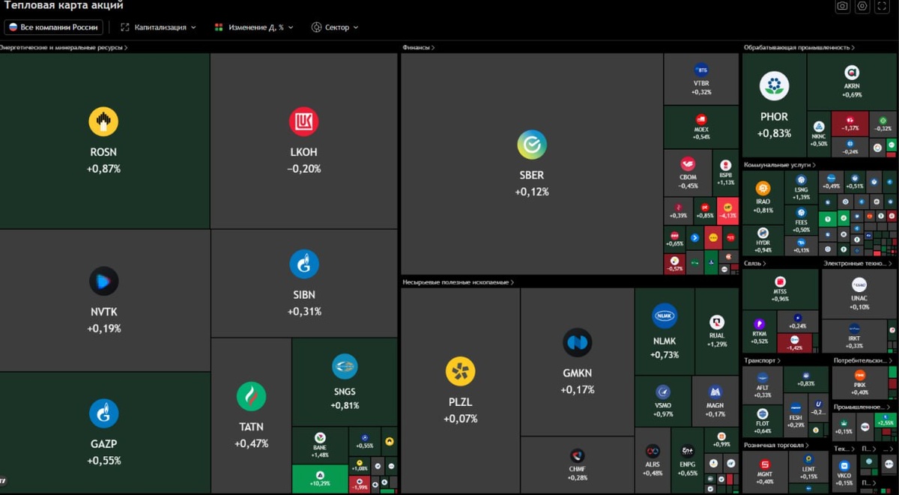The image size is (899, 495).
Task: Select the FLOT +0,64% tile
Action: point(763,422)
